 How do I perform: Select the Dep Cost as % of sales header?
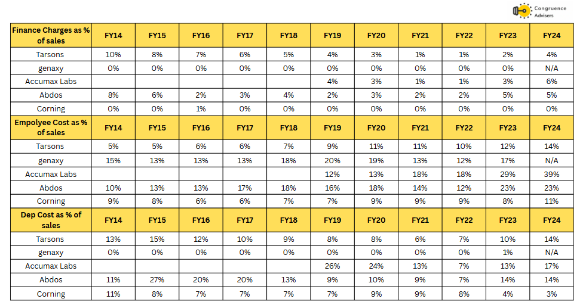51,220
